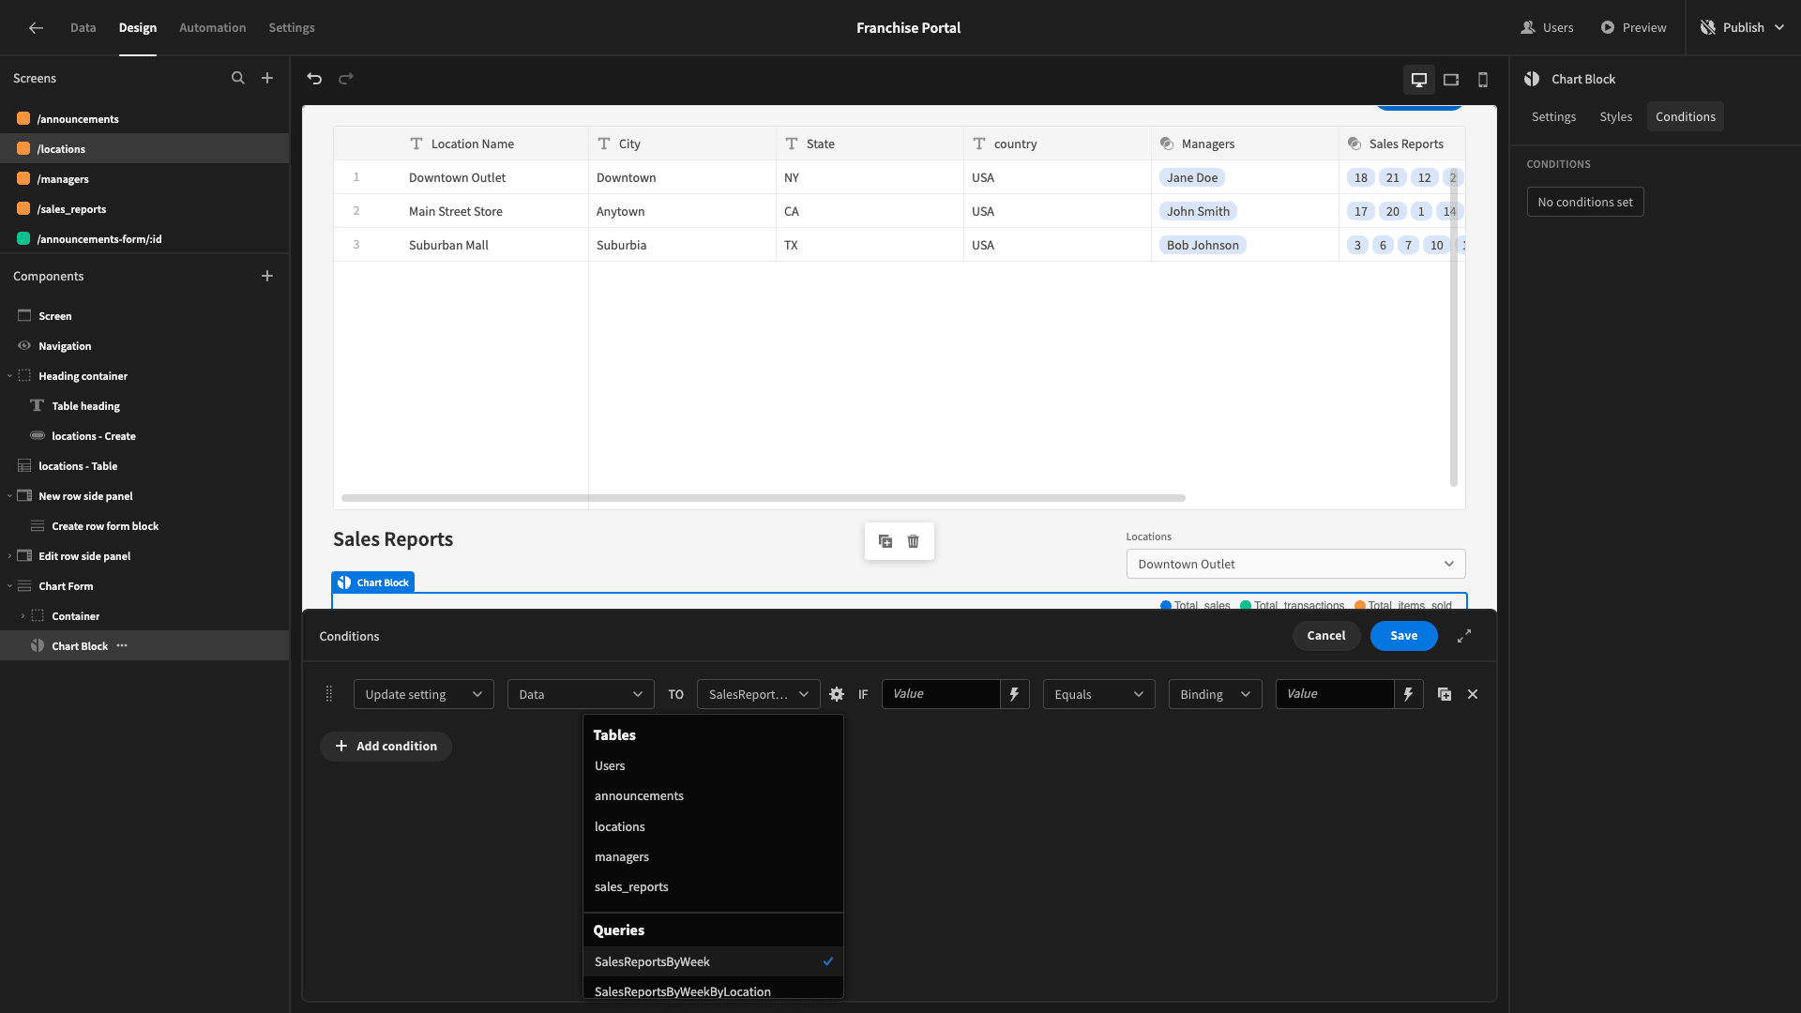
Task: Open bindings lightning icon for IF value
Action: pos(1014,694)
